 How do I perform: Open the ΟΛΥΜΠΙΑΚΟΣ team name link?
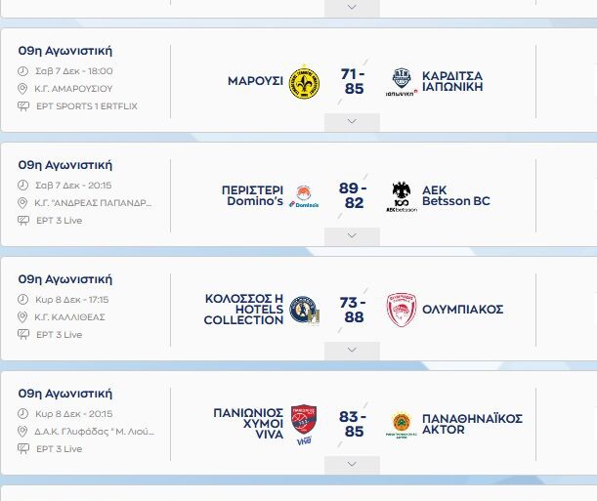tap(462, 310)
